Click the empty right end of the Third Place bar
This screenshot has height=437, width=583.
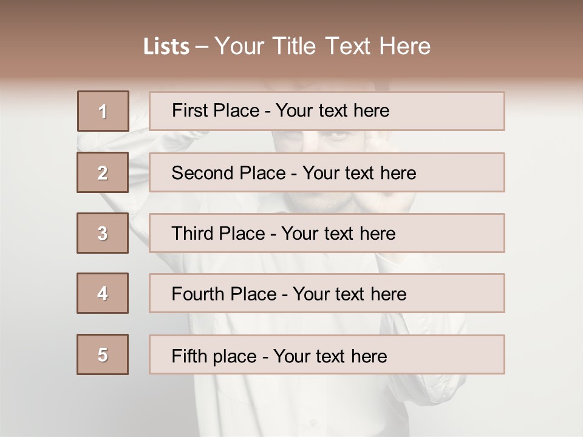[468, 233]
